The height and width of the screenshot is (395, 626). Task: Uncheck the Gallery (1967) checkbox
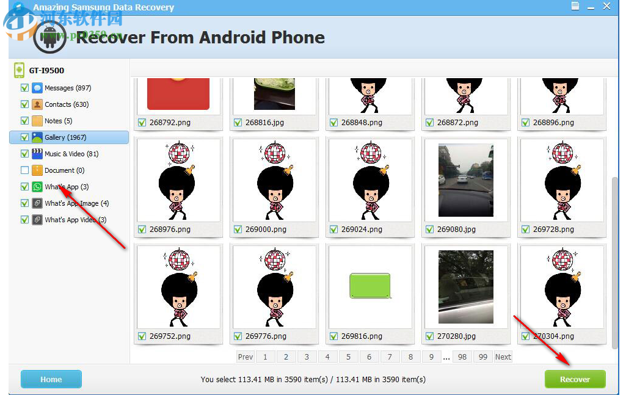[x=25, y=137]
